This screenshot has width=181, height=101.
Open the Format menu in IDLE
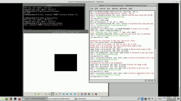point(102,8)
